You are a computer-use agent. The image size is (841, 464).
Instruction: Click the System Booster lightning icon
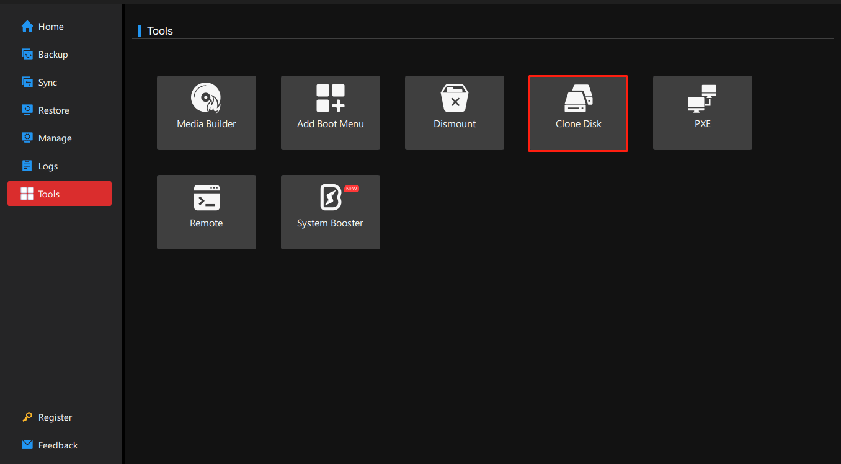click(x=330, y=197)
